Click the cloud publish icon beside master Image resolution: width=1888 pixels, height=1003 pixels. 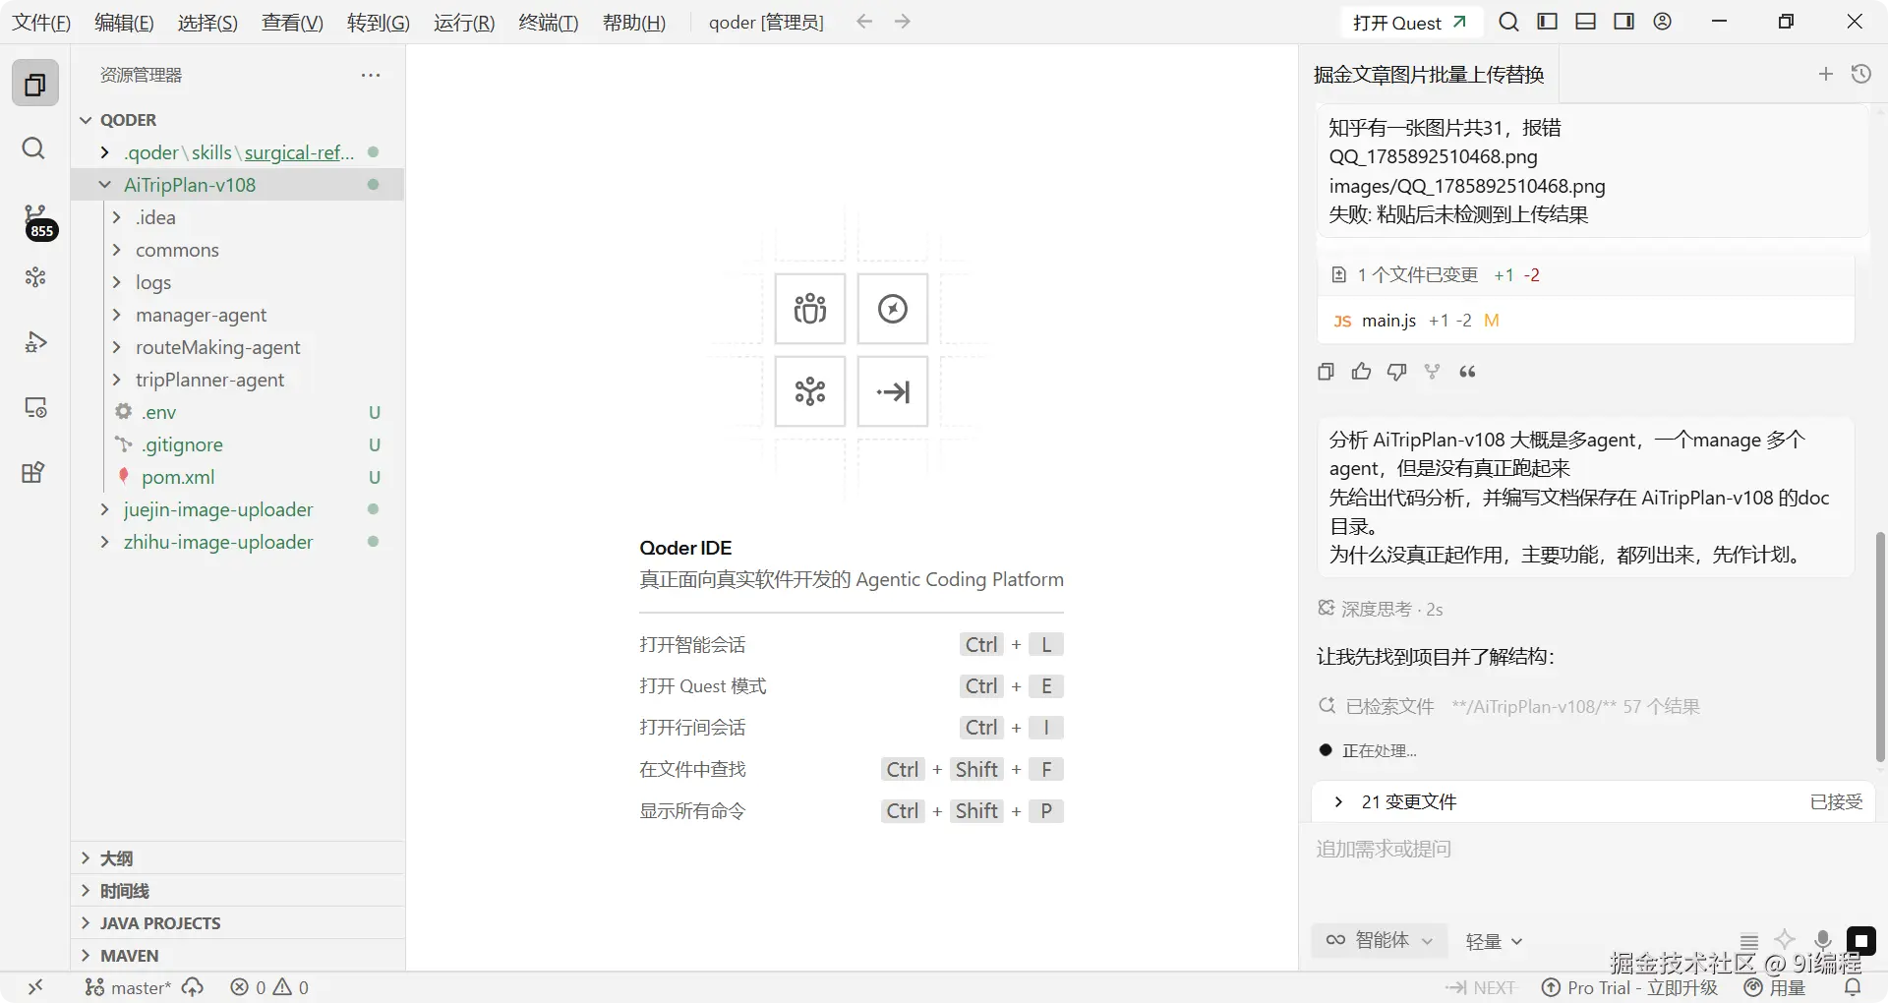193,987
